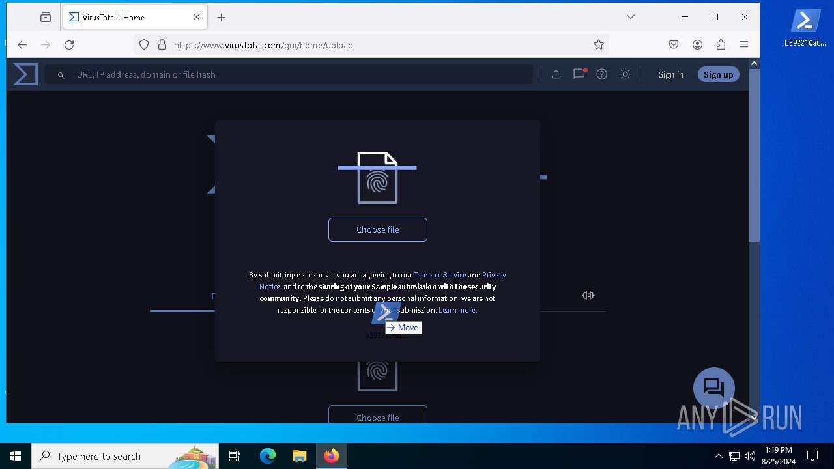
Task: Click the Choose file button in dialog
Action: 378,229
